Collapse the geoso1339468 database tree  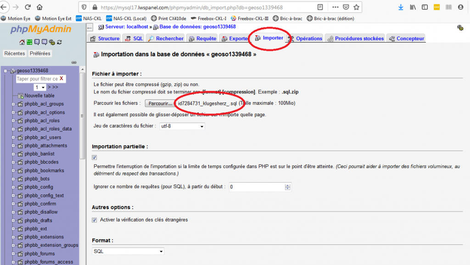(x=6, y=71)
